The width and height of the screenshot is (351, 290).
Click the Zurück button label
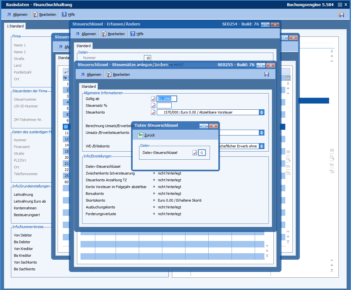click(149, 135)
